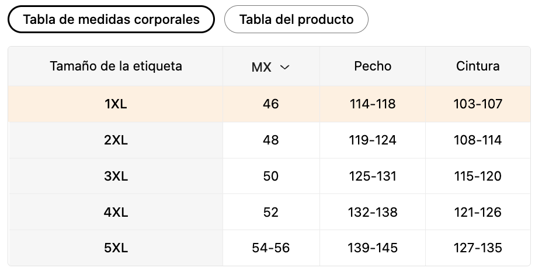Image resolution: width=542 pixels, height=275 pixels.
Task: Click the Pecho value 114-118 cell
Action: (x=373, y=104)
